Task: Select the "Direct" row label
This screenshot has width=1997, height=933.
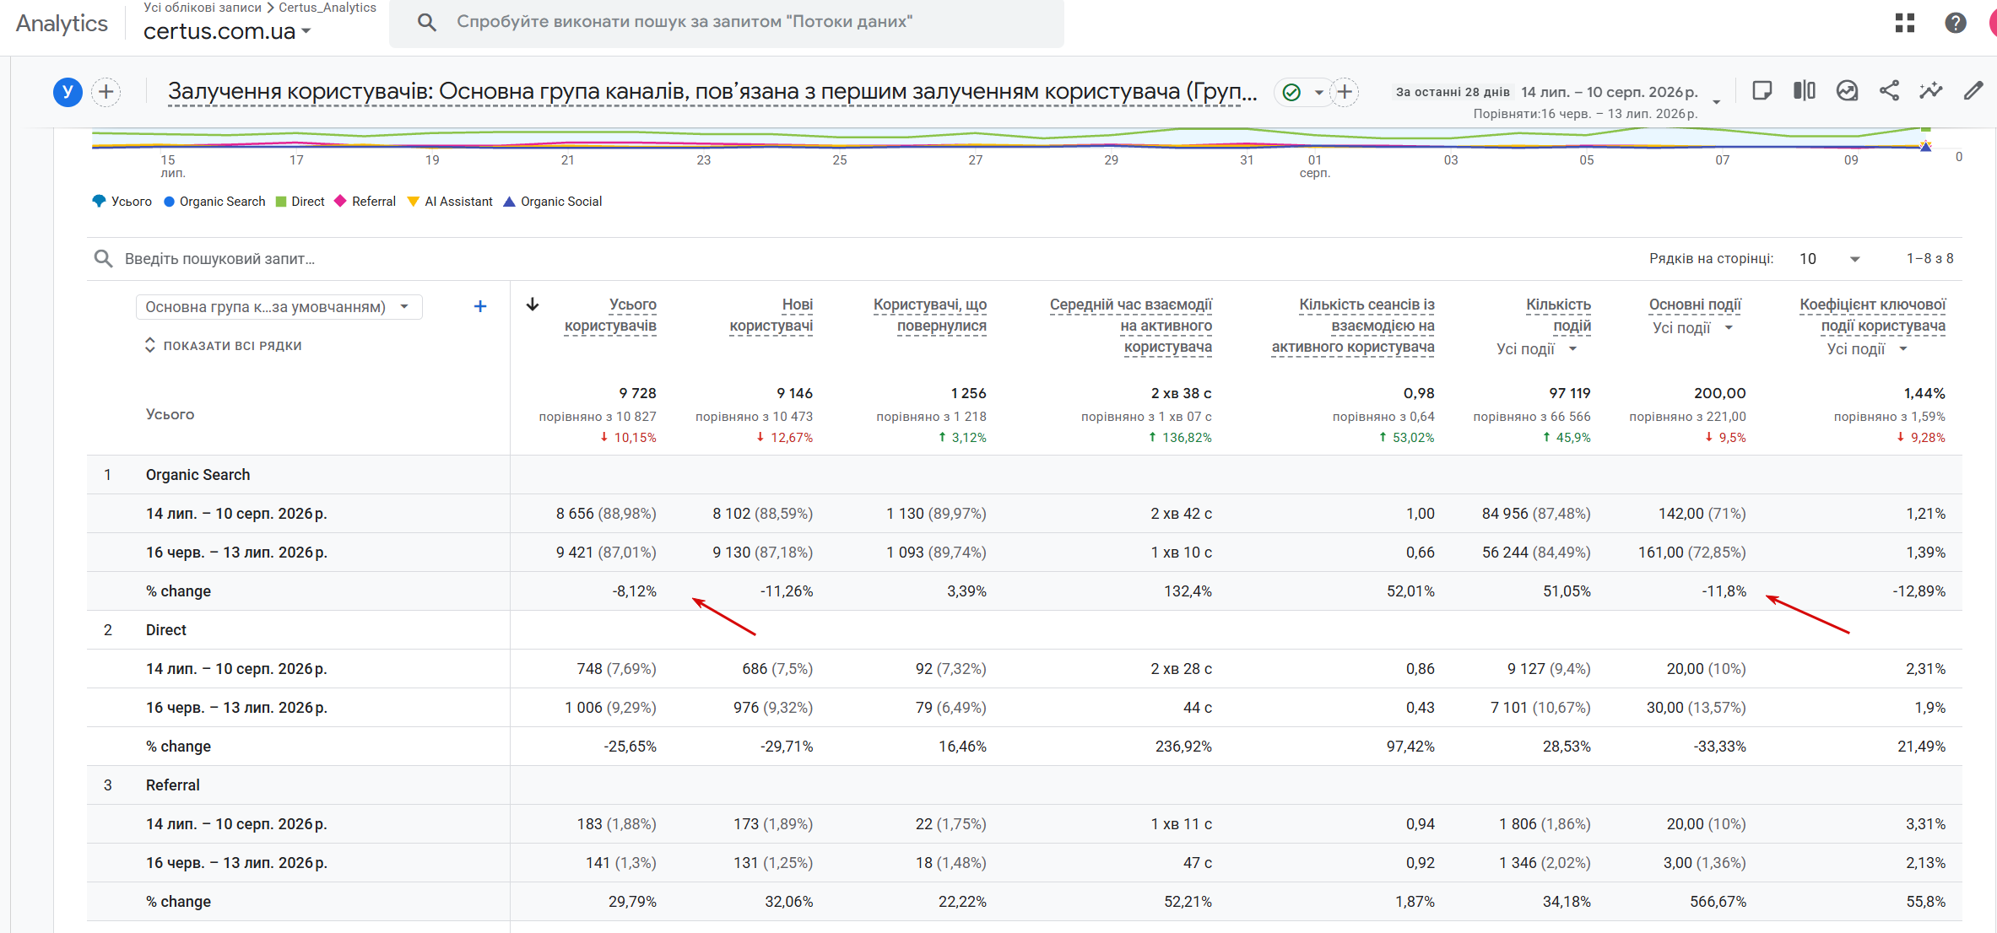Action: pos(166,630)
